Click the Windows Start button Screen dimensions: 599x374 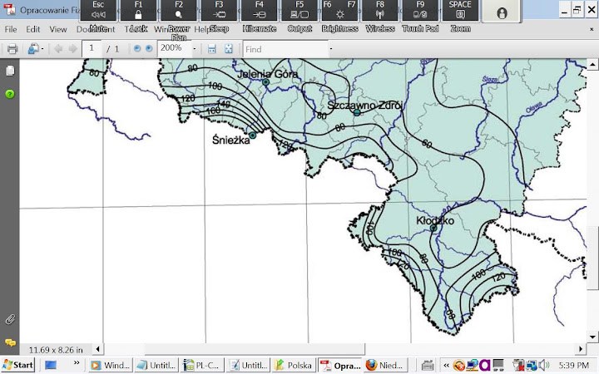(17, 365)
